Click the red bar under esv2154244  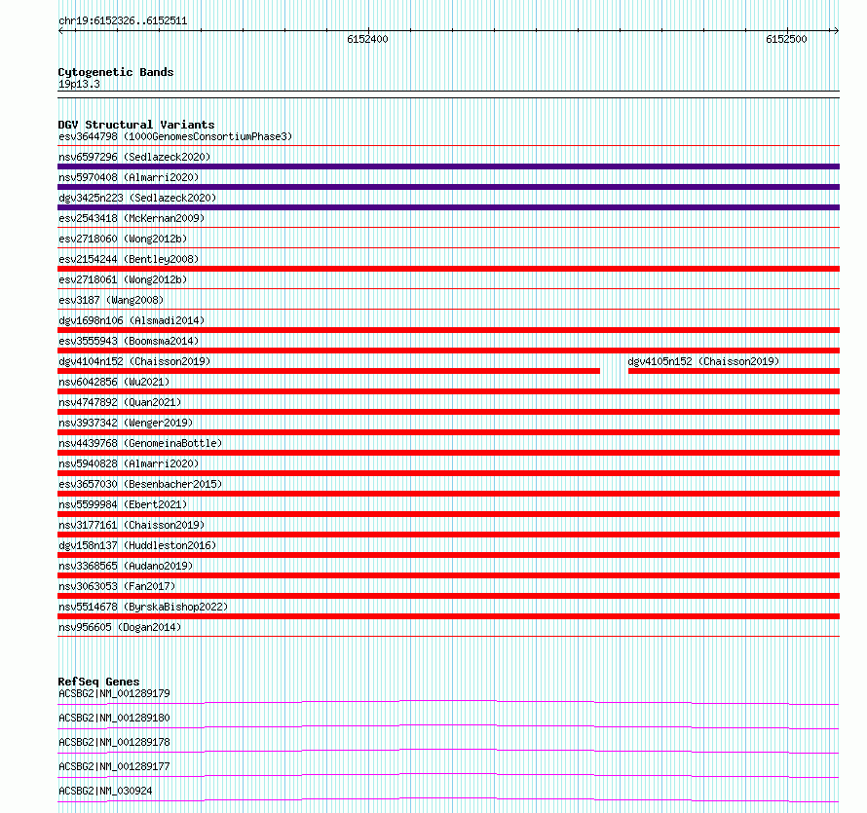(448, 269)
